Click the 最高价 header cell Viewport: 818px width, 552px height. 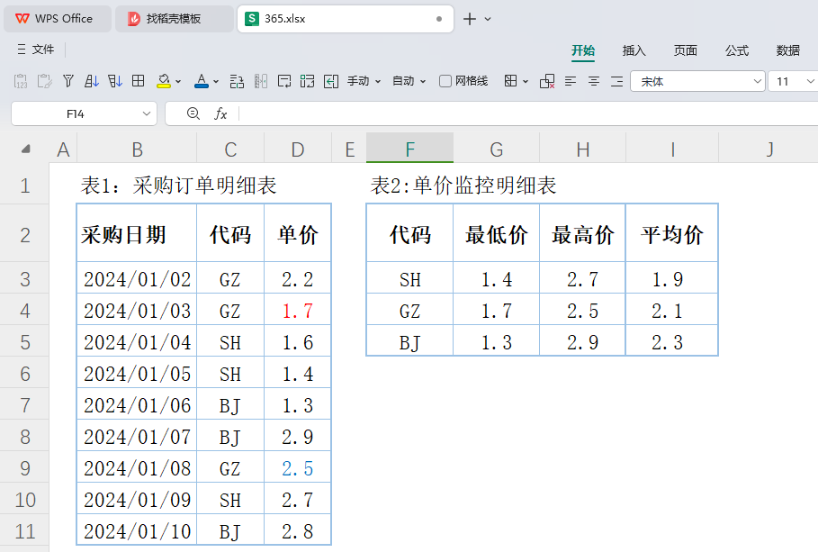[x=583, y=234]
